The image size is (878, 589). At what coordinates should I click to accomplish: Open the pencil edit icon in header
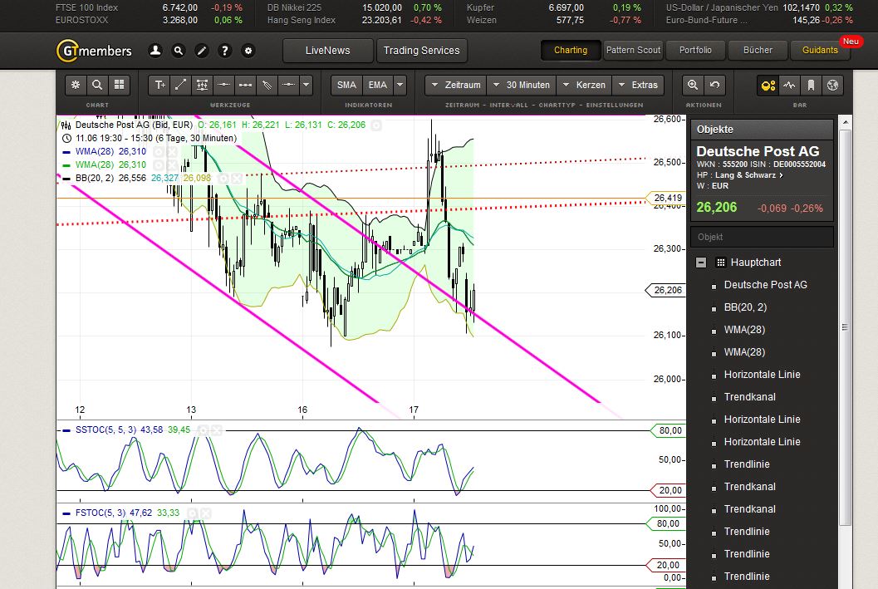202,51
